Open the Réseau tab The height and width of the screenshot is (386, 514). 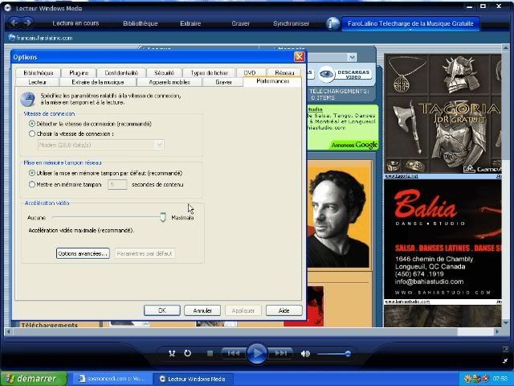(284, 73)
